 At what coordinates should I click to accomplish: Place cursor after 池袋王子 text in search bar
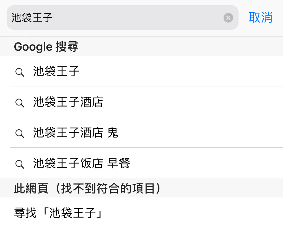[x=53, y=17]
